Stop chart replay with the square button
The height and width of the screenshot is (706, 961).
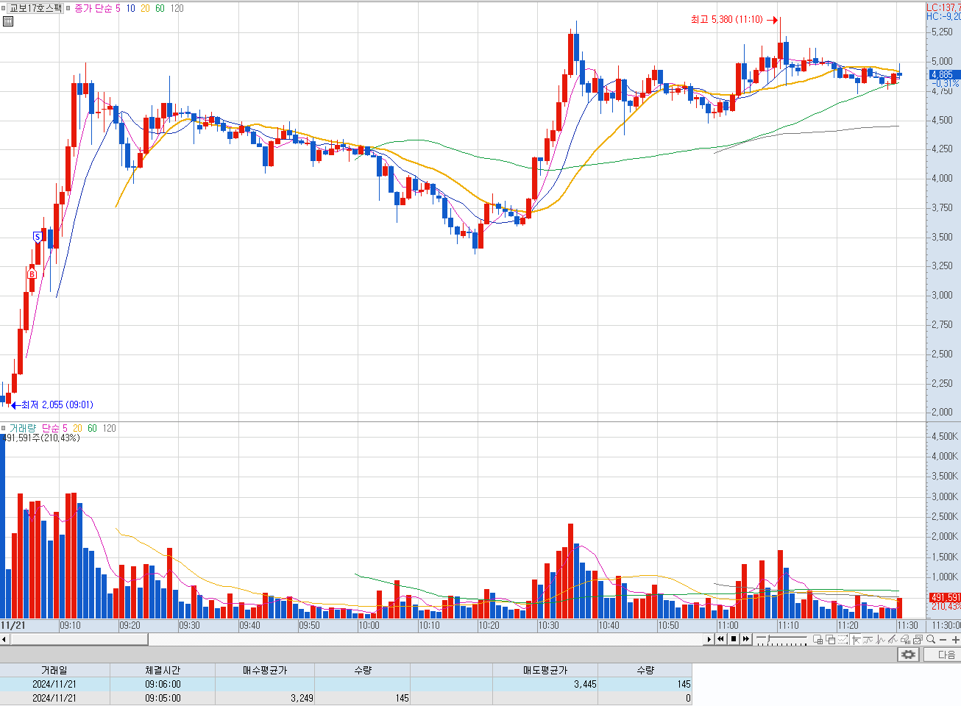point(734,639)
